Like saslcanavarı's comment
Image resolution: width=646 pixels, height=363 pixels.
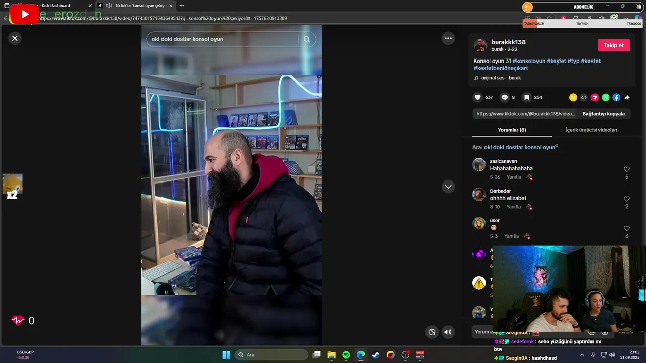[x=627, y=169]
